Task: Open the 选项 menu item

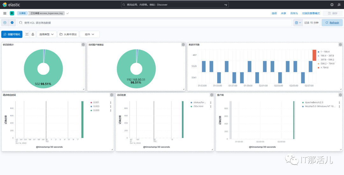Action: 274,13
